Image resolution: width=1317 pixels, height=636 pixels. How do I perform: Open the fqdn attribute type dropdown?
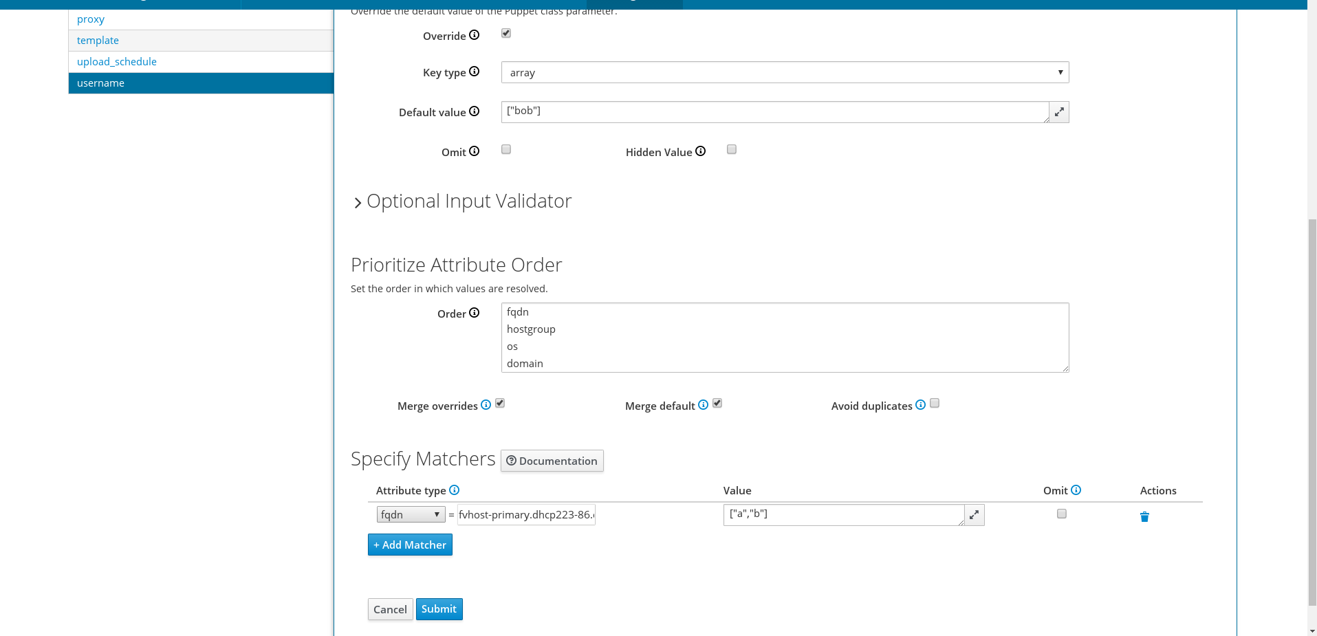[411, 514]
